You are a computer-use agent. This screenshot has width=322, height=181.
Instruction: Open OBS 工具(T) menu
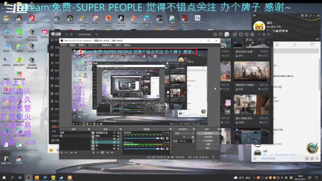tap(118, 45)
